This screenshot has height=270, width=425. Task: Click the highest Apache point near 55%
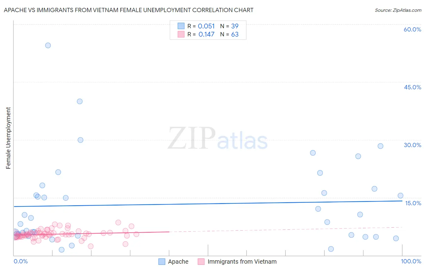[x=48, y=45]
